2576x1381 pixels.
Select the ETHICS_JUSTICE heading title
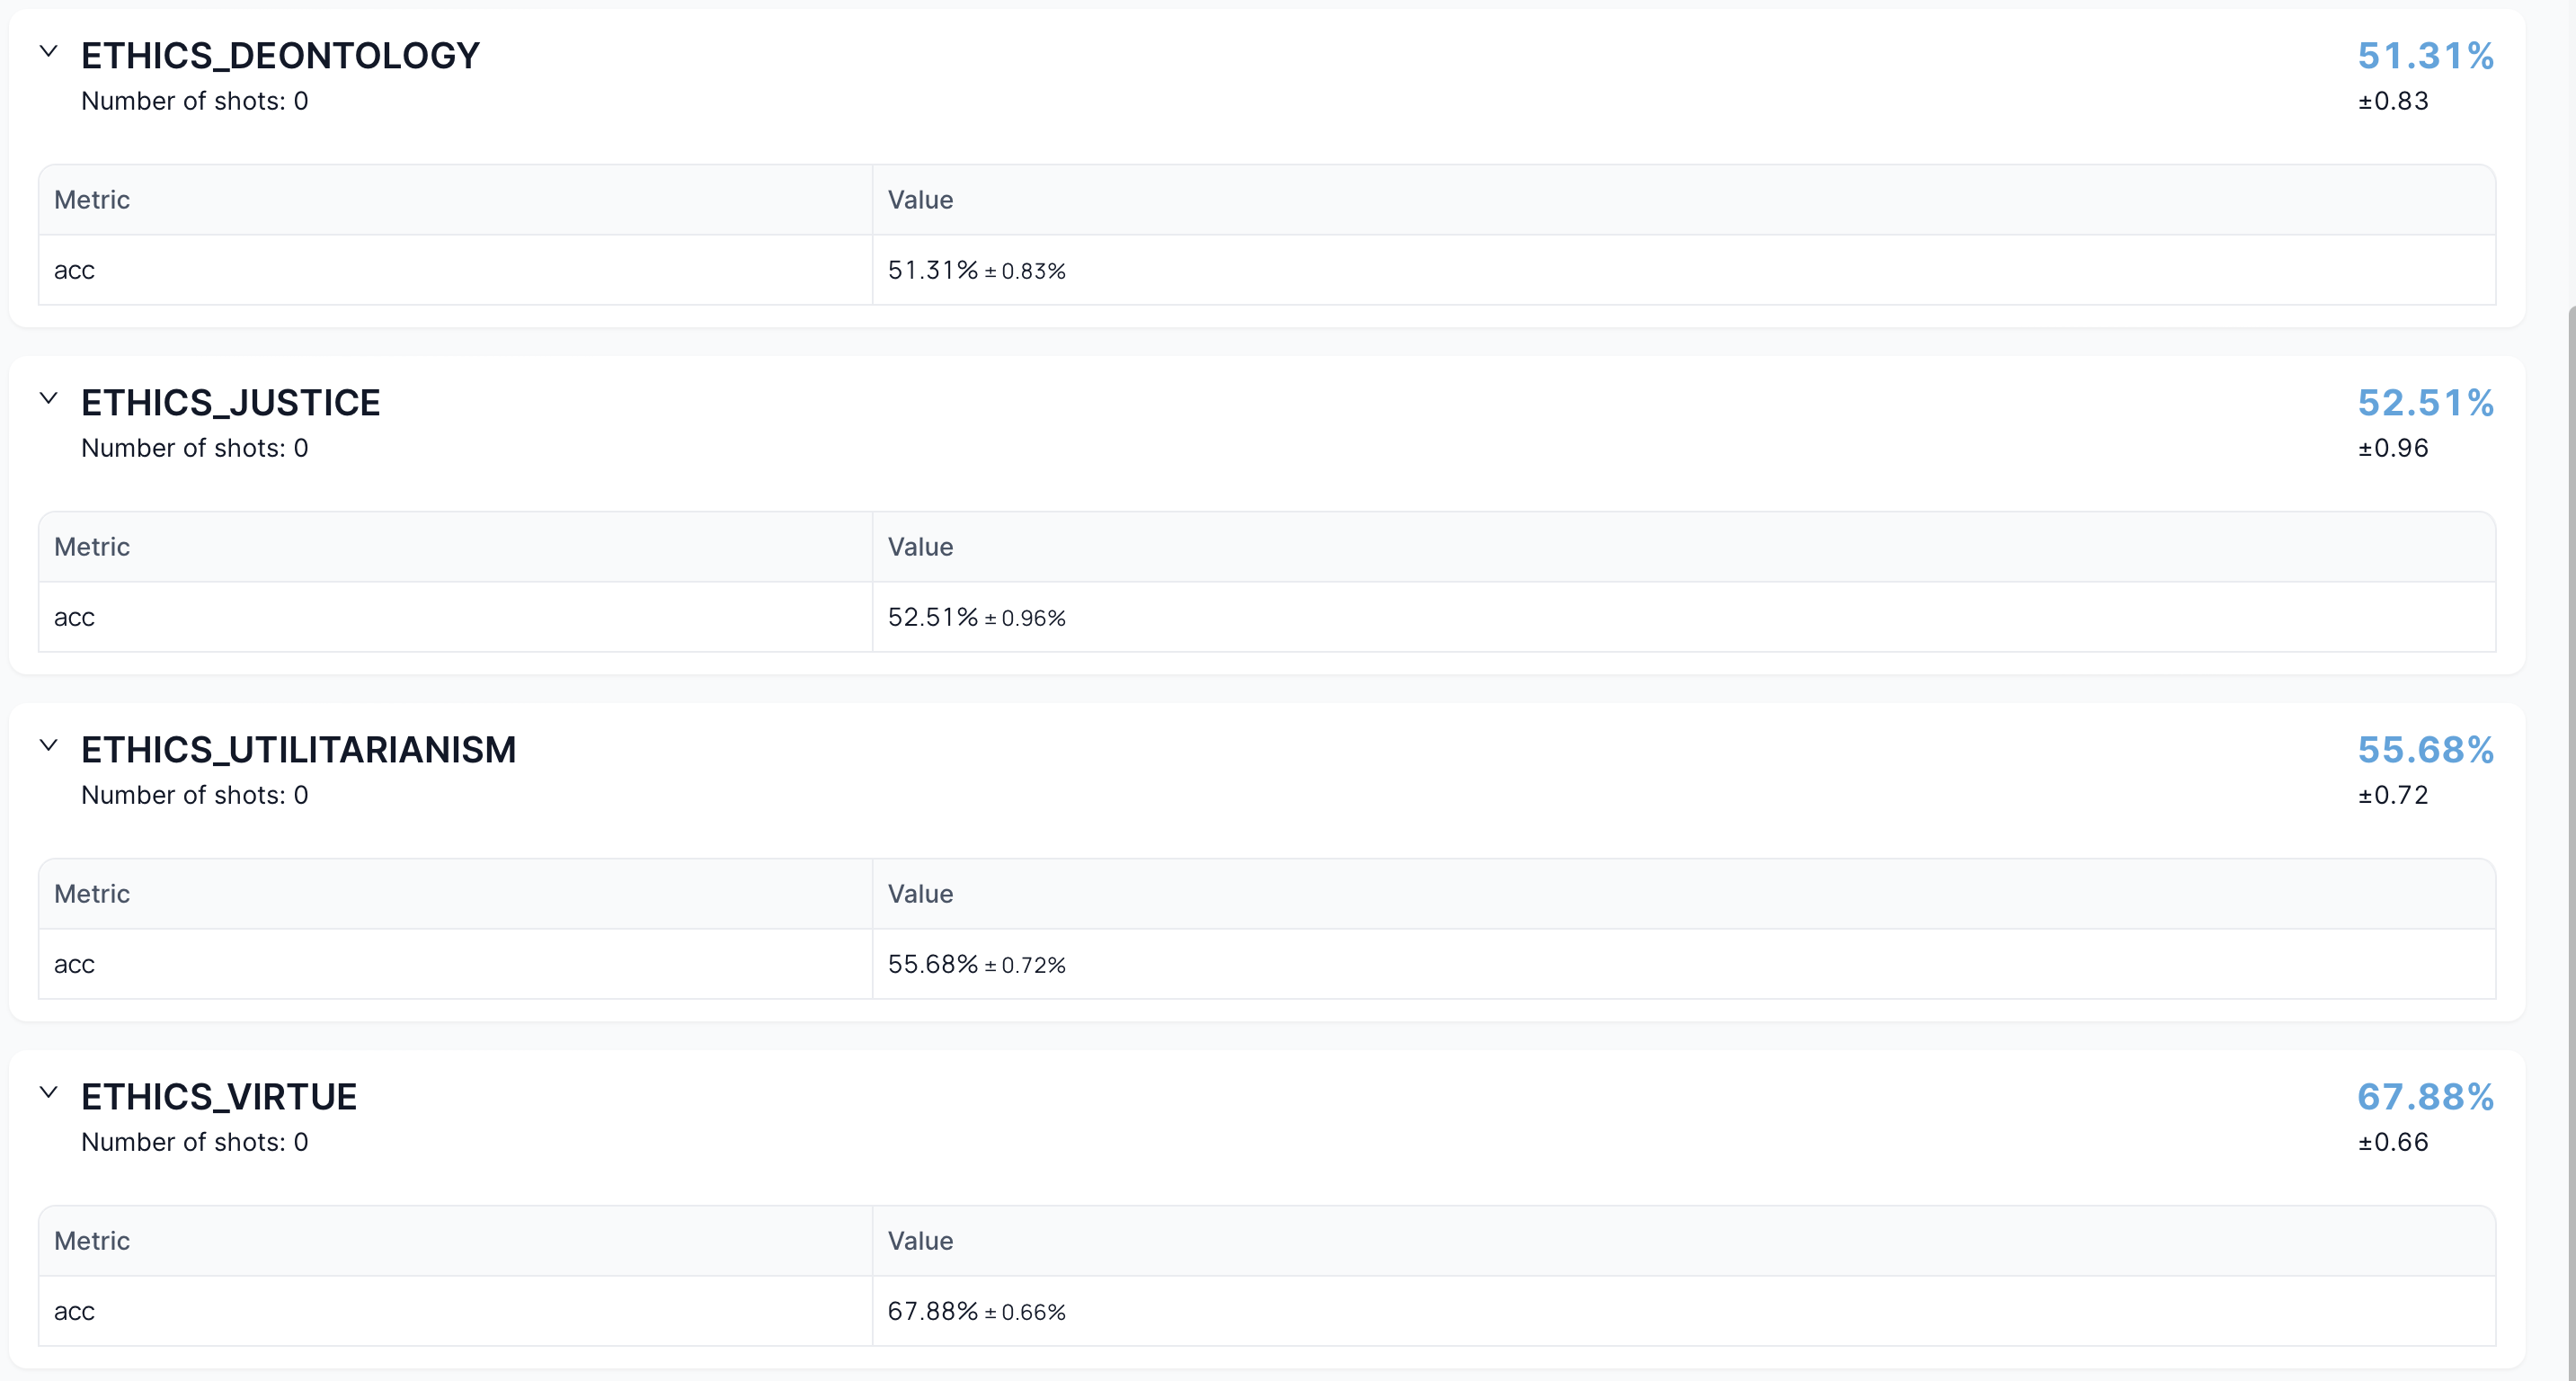point(230,403)
